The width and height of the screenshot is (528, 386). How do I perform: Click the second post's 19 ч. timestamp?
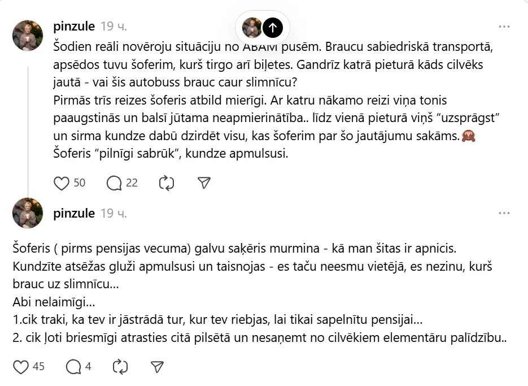point(114,214)
